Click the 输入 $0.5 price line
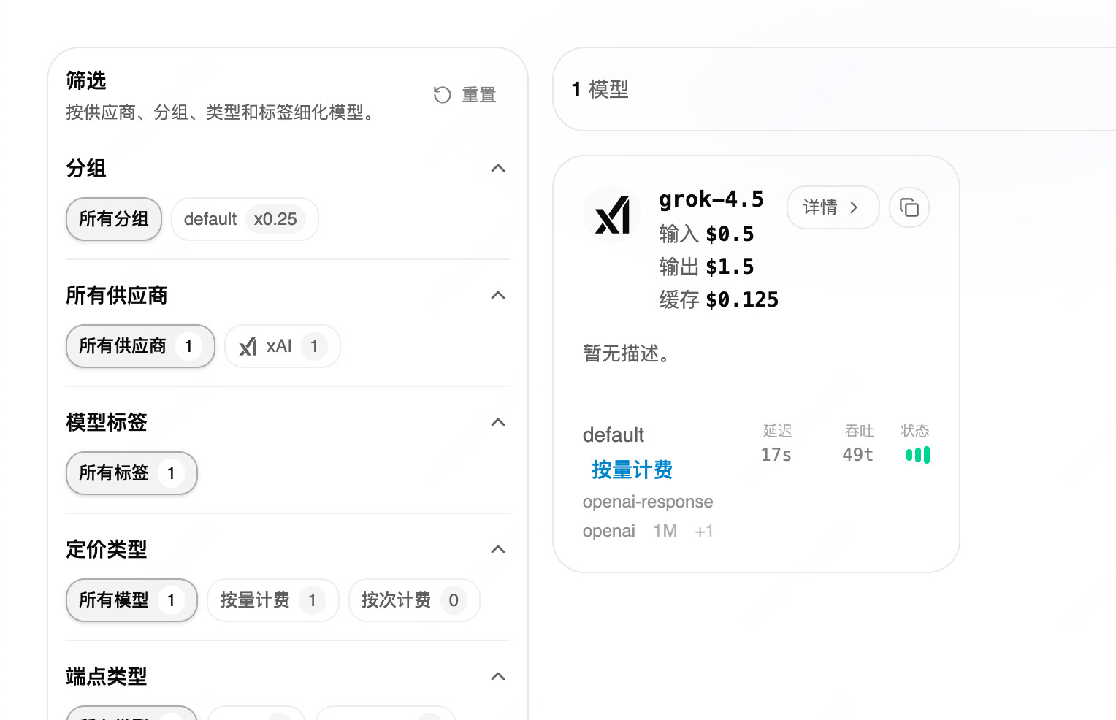The height and width of the screenshot is (720, 1116). (706, 234)
